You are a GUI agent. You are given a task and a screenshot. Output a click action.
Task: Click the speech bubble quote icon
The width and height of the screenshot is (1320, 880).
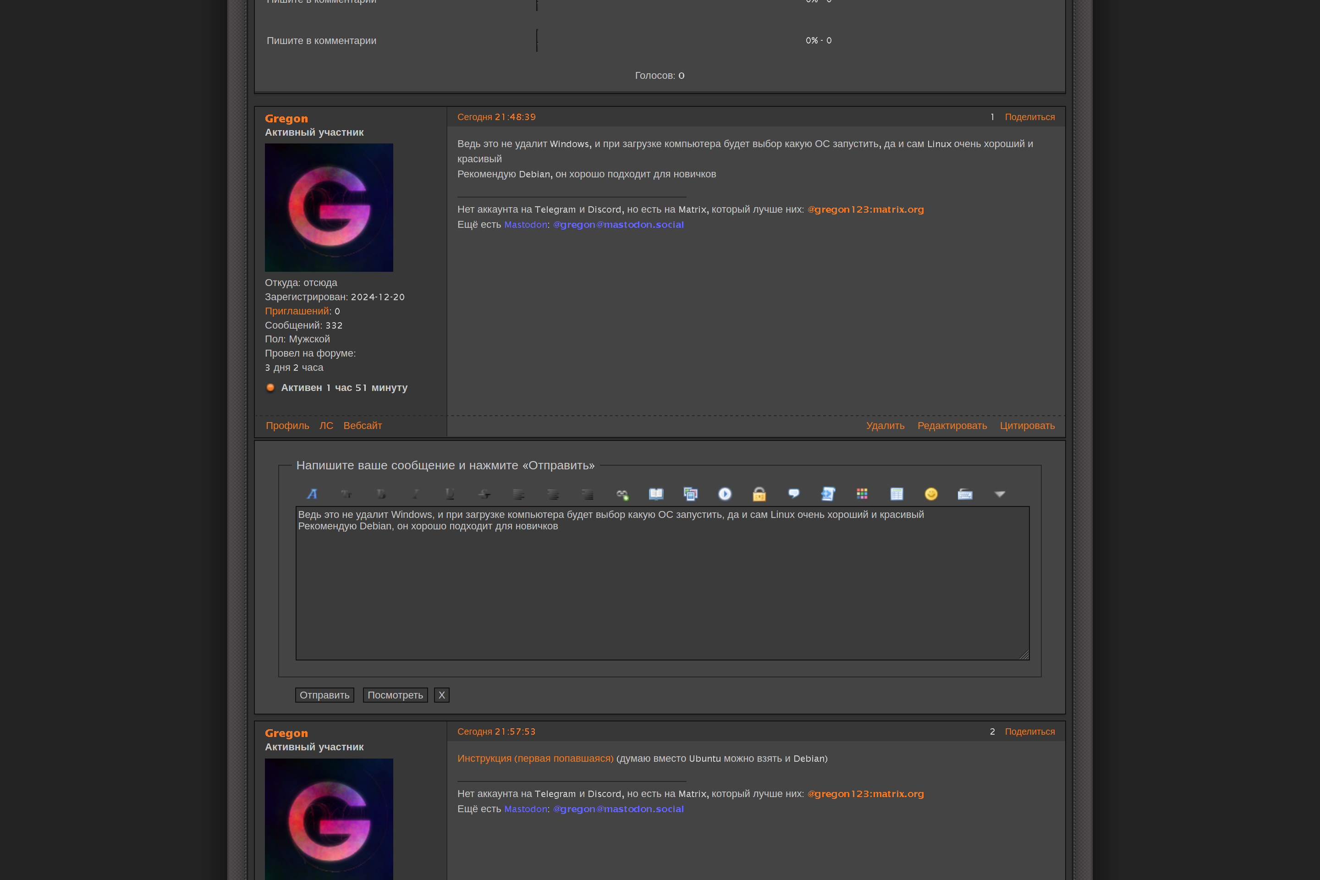coord(793,494)
